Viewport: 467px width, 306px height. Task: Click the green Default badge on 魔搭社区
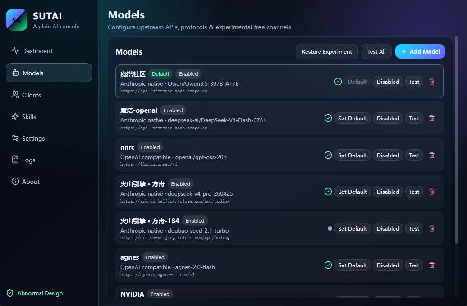click(x=160, y=74)
